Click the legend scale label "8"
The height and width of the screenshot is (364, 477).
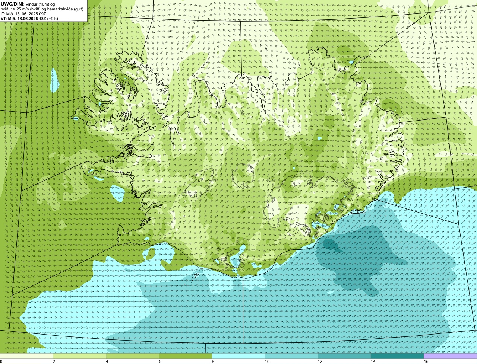[x=213, y=361]
